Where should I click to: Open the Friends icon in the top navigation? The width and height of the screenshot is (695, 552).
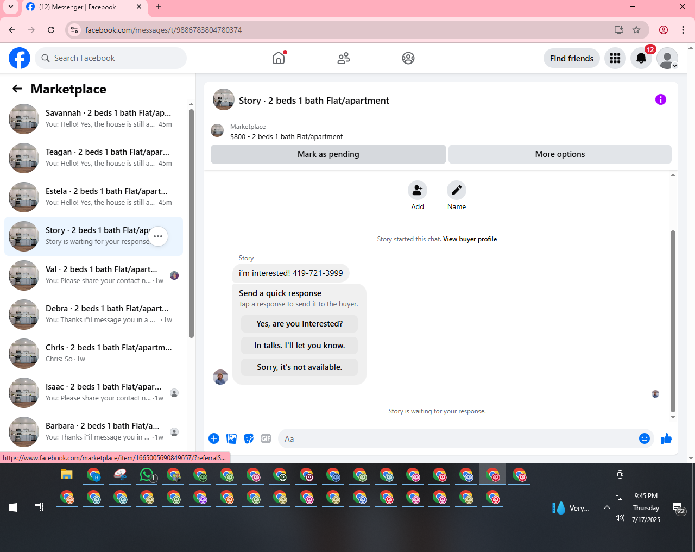click(x=344, y=58)
